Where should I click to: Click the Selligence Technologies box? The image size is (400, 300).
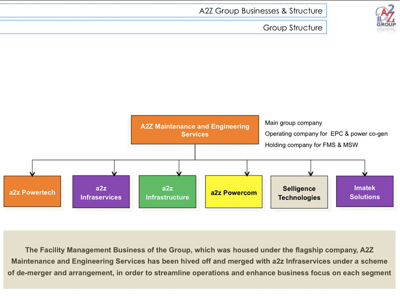pyautogui.click(x=299, y=192)
